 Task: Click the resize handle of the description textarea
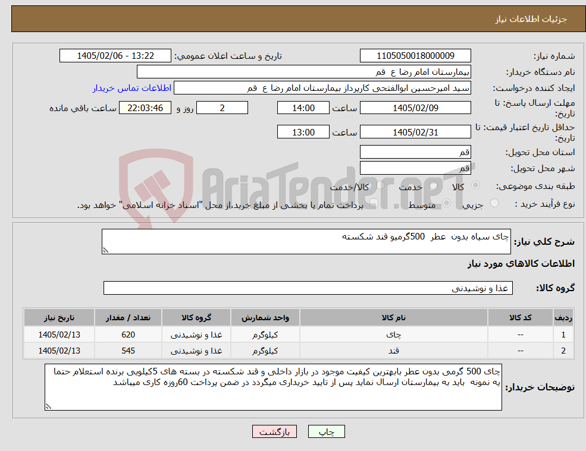click(105, 251)
